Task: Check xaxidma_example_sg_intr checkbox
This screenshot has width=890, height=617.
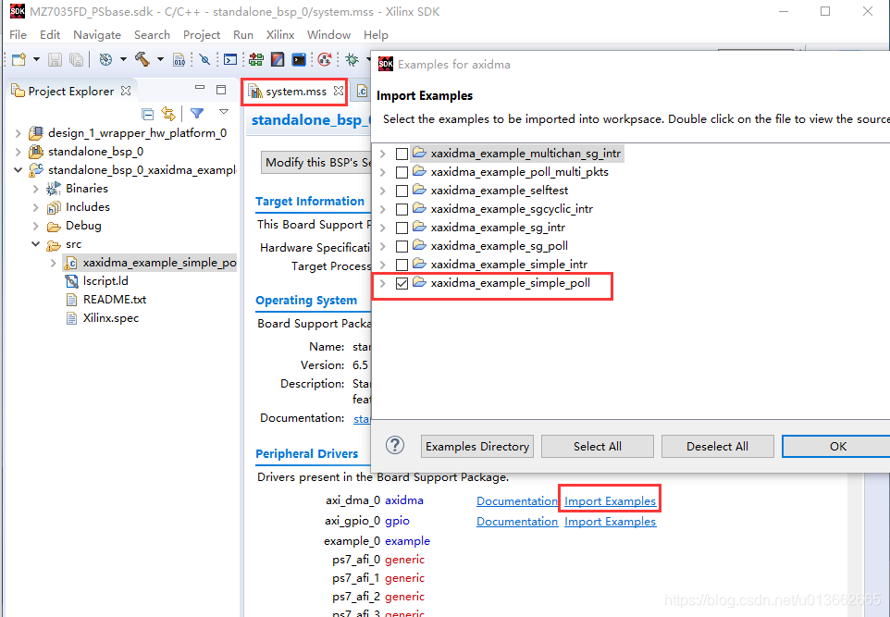Action: pos(402,228)
